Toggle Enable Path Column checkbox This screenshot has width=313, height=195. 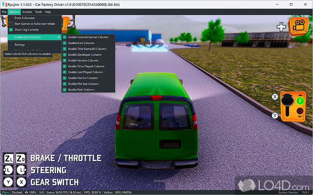coord(65,90)
